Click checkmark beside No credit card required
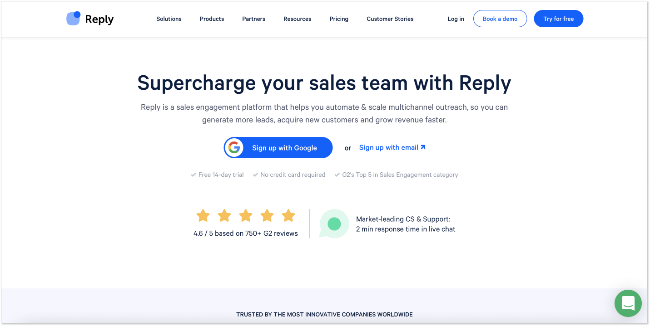This screenshot has height=326, width=650. [255, 175]
